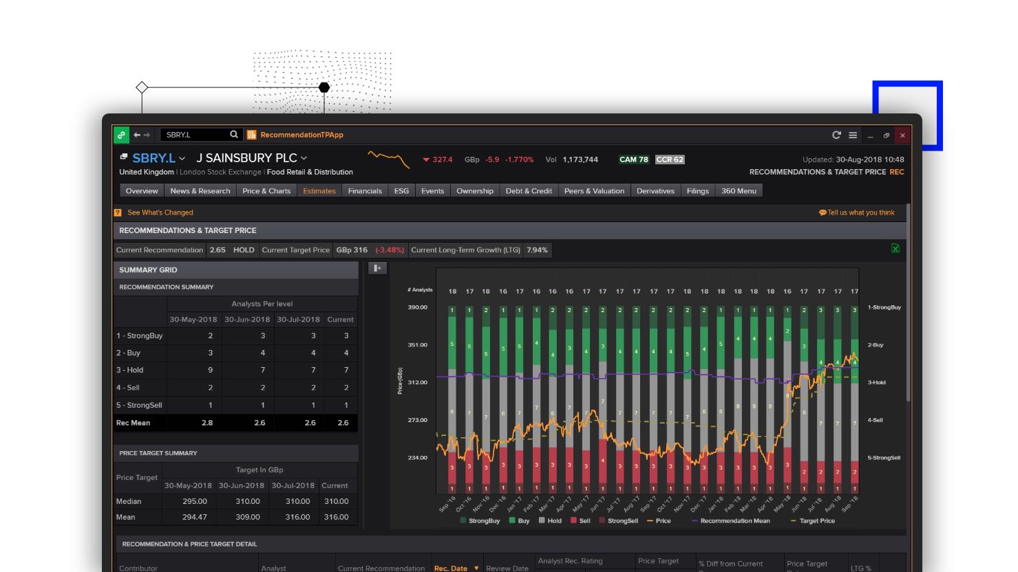Click the 1 - StrongBuy row label

139,335
